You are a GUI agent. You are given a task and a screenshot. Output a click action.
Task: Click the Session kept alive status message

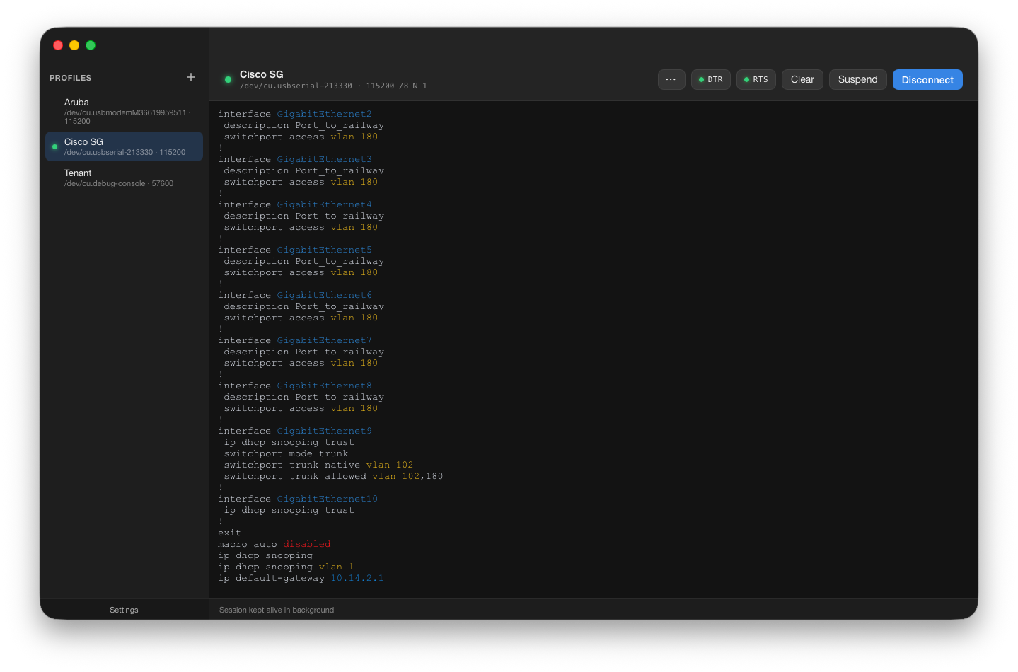(x=276, y=609)
